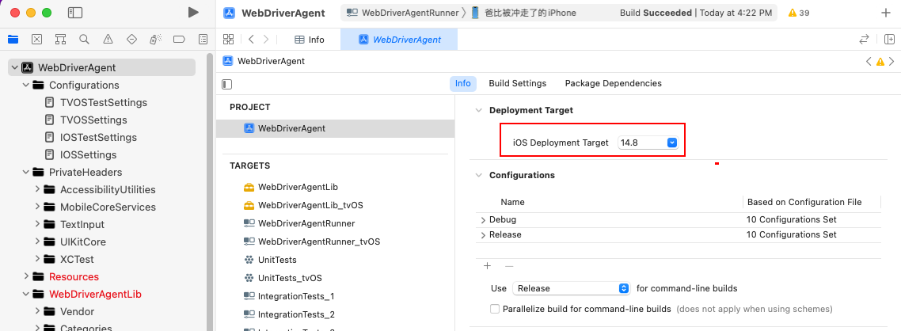Image resolution: width=901 pixels, height=331 pixels.
Task: Collapse Deployment Target section
Action: 478,110
